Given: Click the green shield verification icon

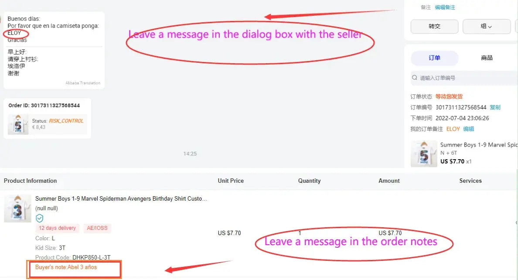Looking at the screenshot, I should [39, 218].
